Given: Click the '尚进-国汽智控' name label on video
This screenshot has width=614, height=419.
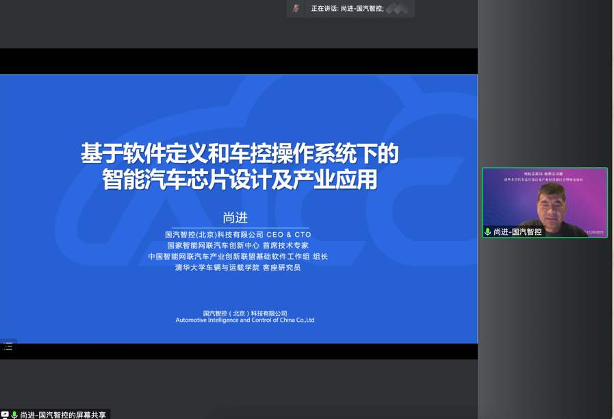Looking at the screenshot, I should [x=517, y=232].
